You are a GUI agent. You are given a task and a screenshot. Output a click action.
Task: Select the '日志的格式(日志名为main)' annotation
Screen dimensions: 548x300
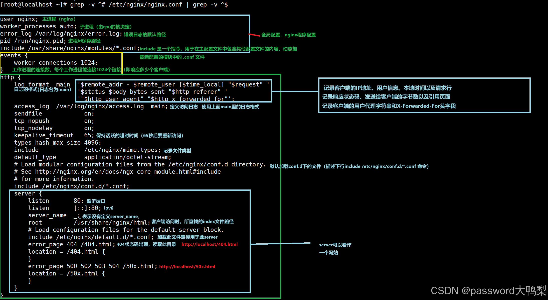[43, 89]
